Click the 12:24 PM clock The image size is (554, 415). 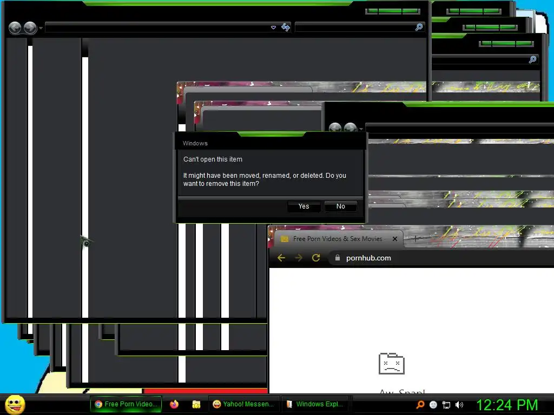point(507,405)
